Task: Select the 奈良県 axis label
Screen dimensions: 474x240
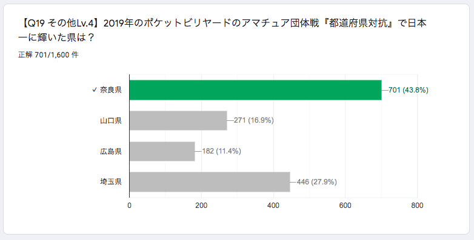Action: point(111,90)
